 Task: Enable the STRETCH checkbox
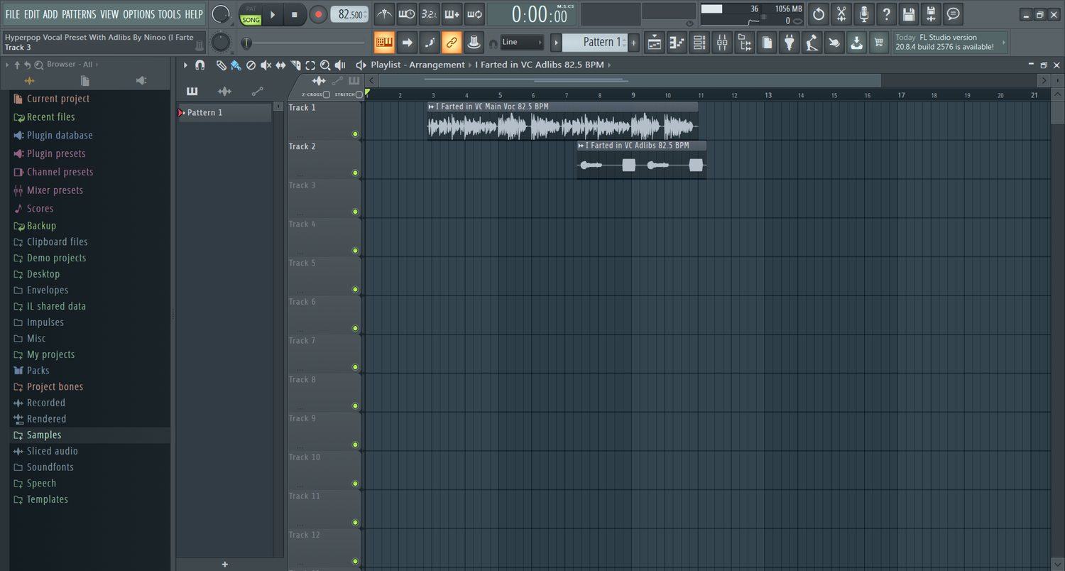(x=358, y=94)
